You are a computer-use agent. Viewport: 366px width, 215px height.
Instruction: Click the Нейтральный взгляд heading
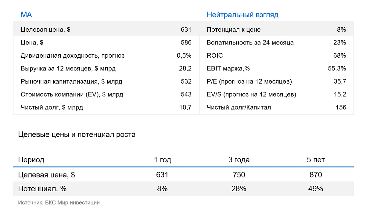[242, 15]
